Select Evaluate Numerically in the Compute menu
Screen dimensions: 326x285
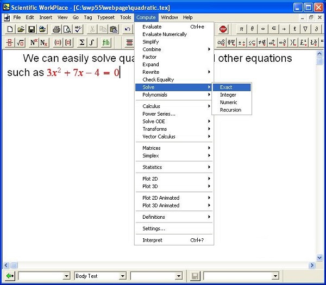(x=174, y=34)
